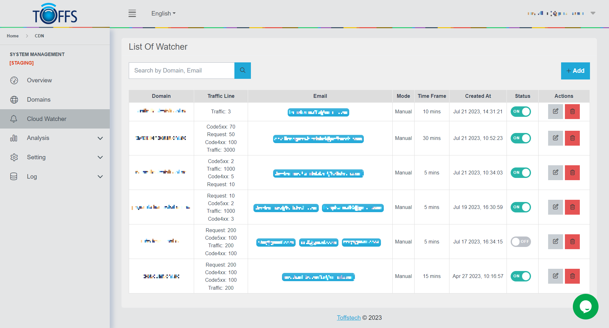Focus the Search by Domain, Email field

pos(181,71)
